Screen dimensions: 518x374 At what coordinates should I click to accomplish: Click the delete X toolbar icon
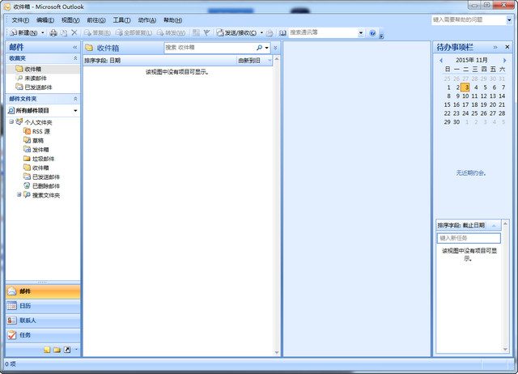[74, 32]
